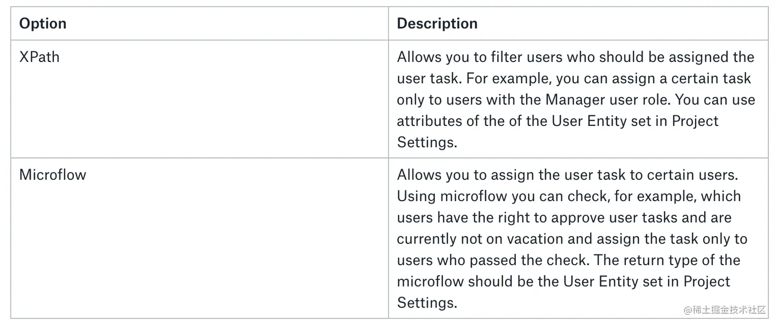
Task: Click the Option column header
Action: click(x=43, y=24)
